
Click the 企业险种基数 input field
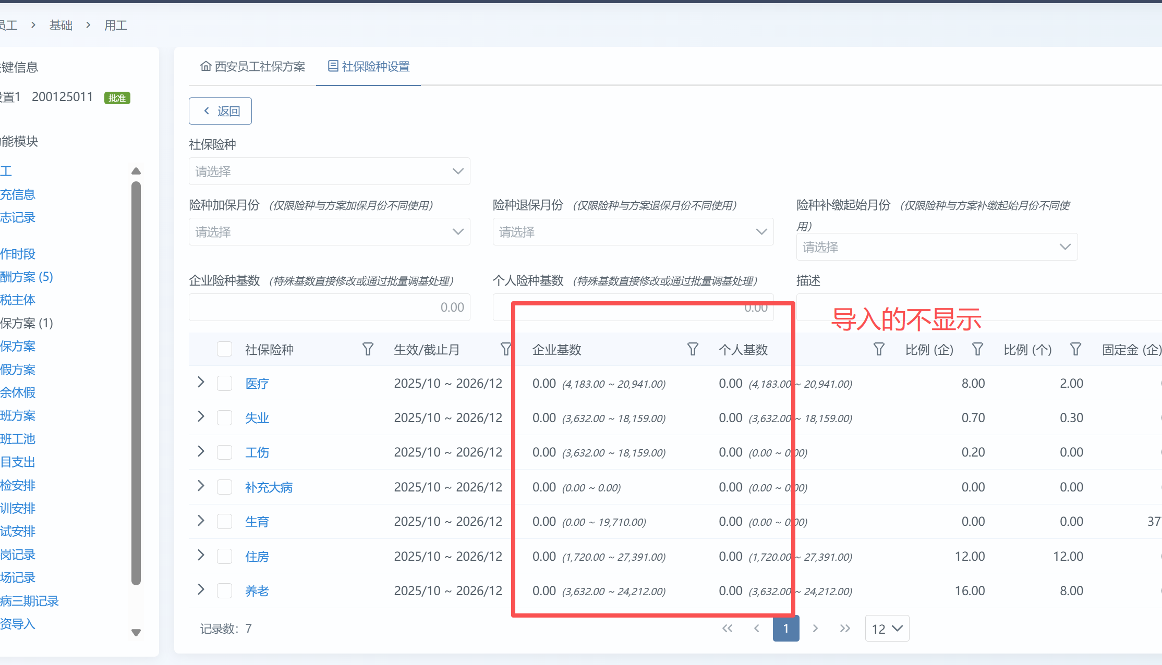(x=329, y=307)
